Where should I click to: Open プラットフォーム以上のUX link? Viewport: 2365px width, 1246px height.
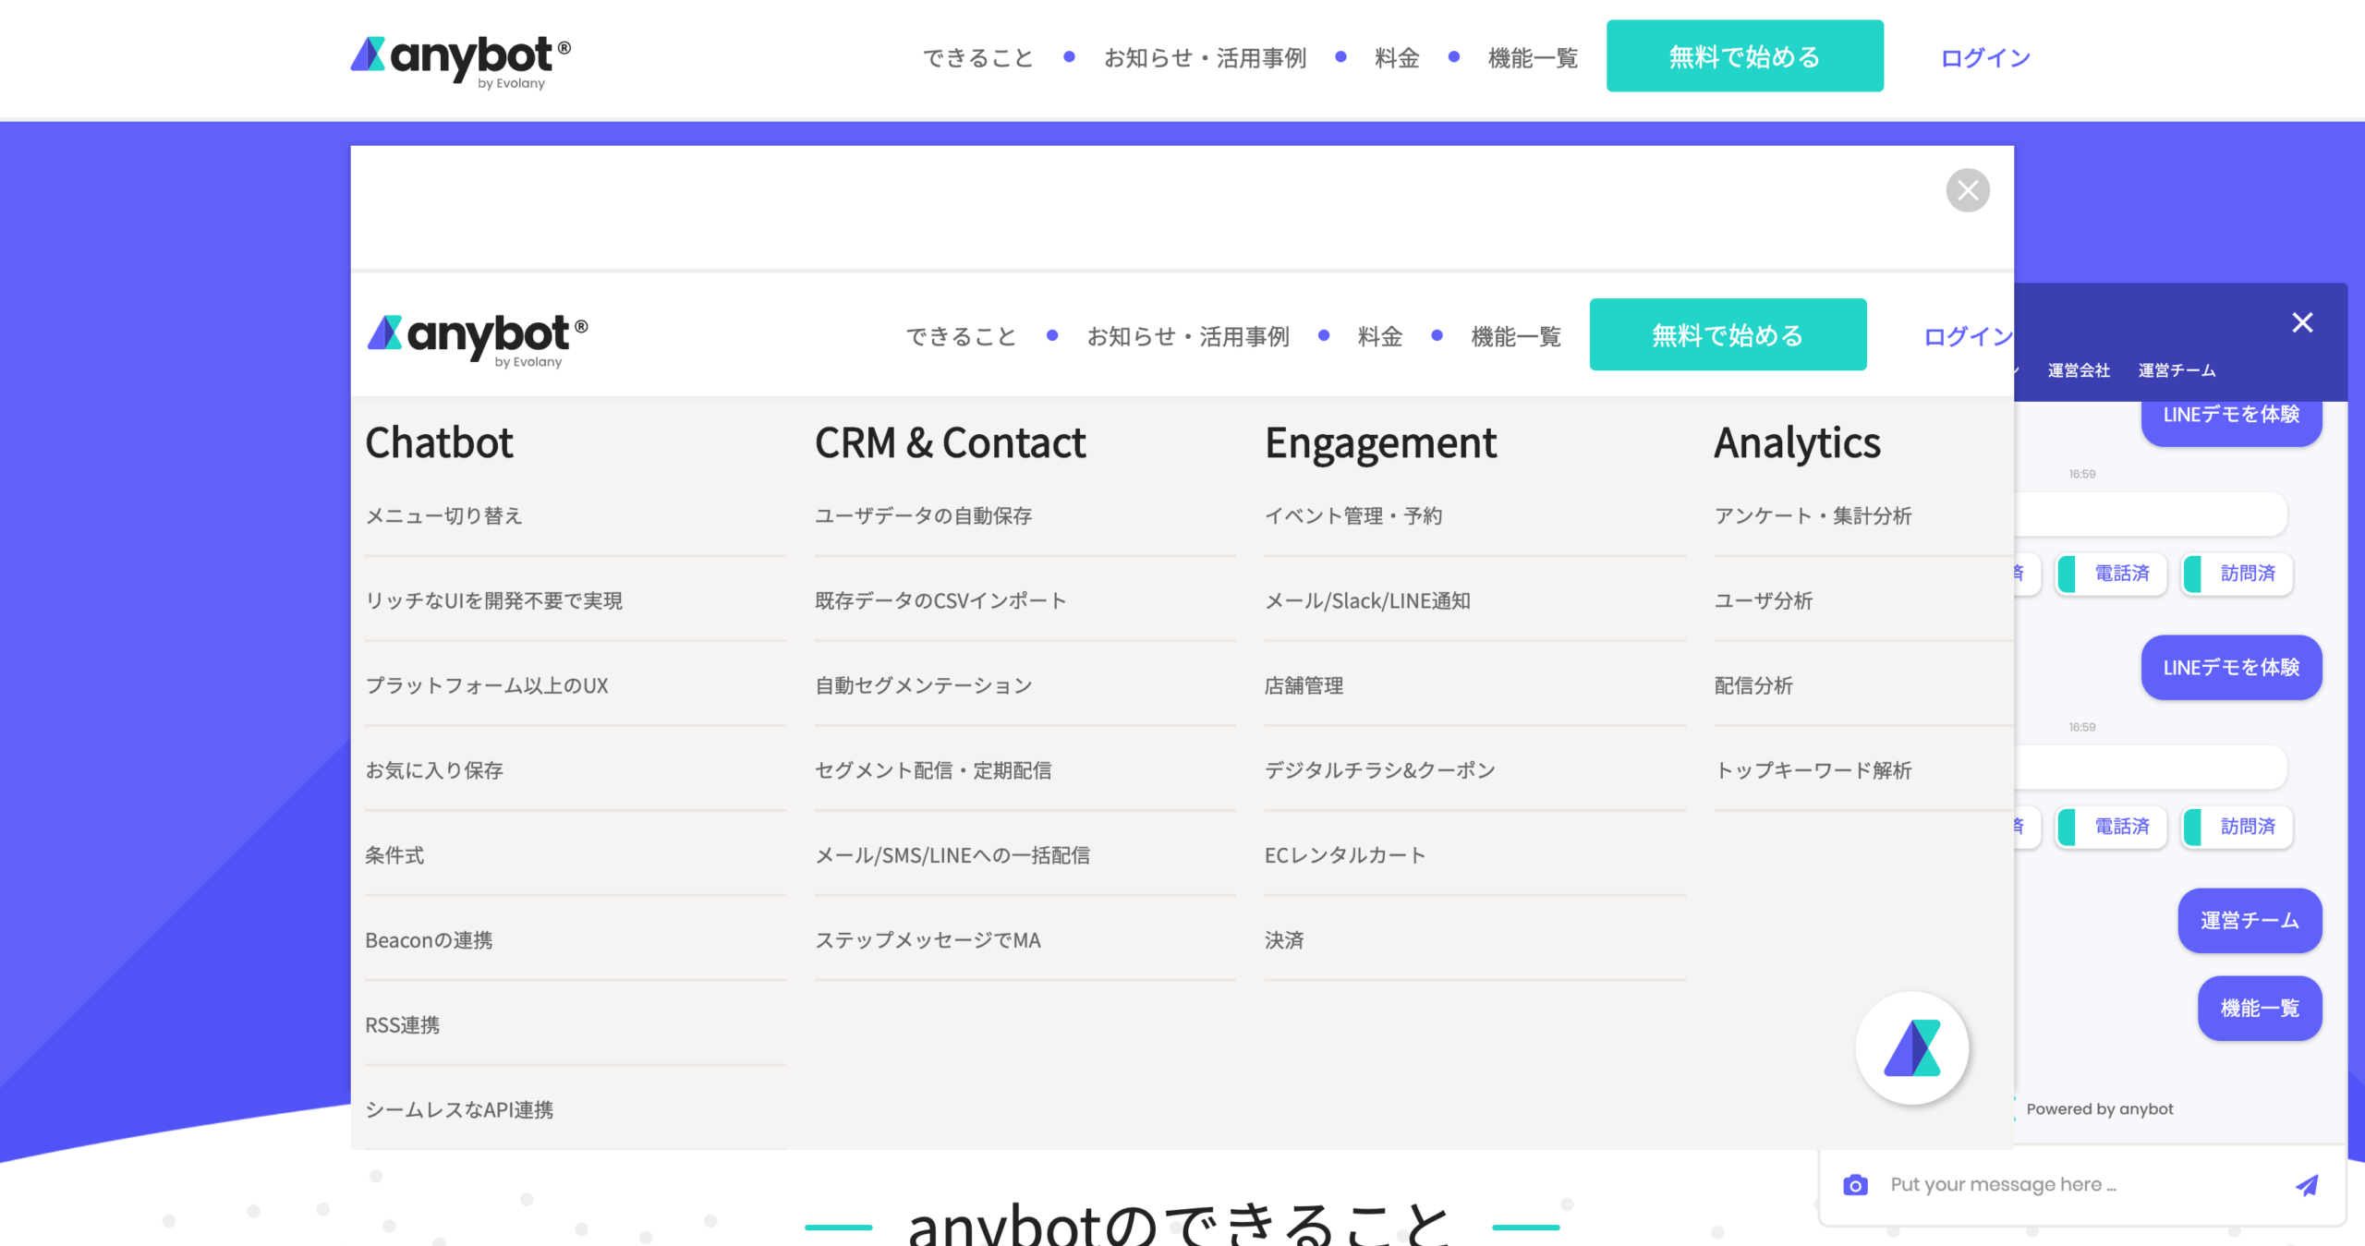[486, 685]
